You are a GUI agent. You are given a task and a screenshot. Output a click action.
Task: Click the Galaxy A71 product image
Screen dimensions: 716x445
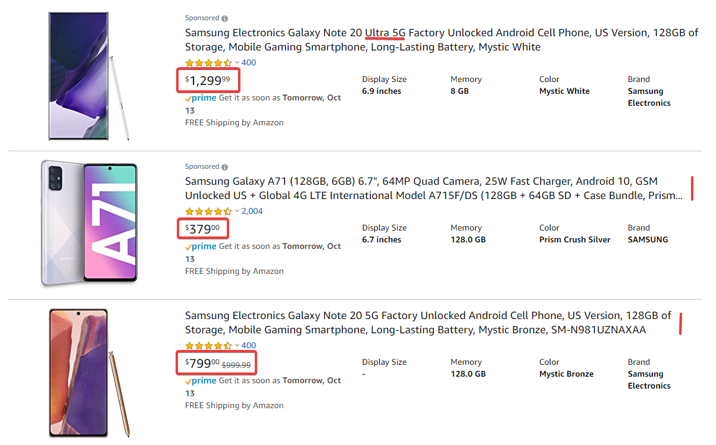(x=89, y=223)
